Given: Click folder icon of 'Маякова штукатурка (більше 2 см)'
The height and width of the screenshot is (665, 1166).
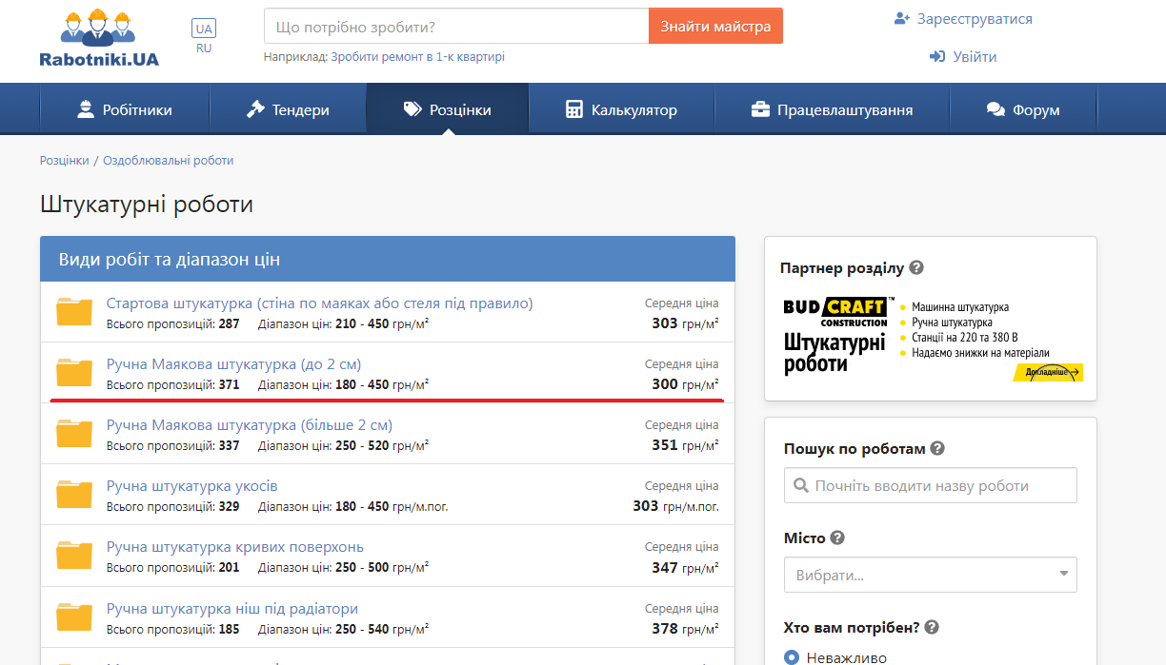Looking at the screenshot, I should point(74,433).
